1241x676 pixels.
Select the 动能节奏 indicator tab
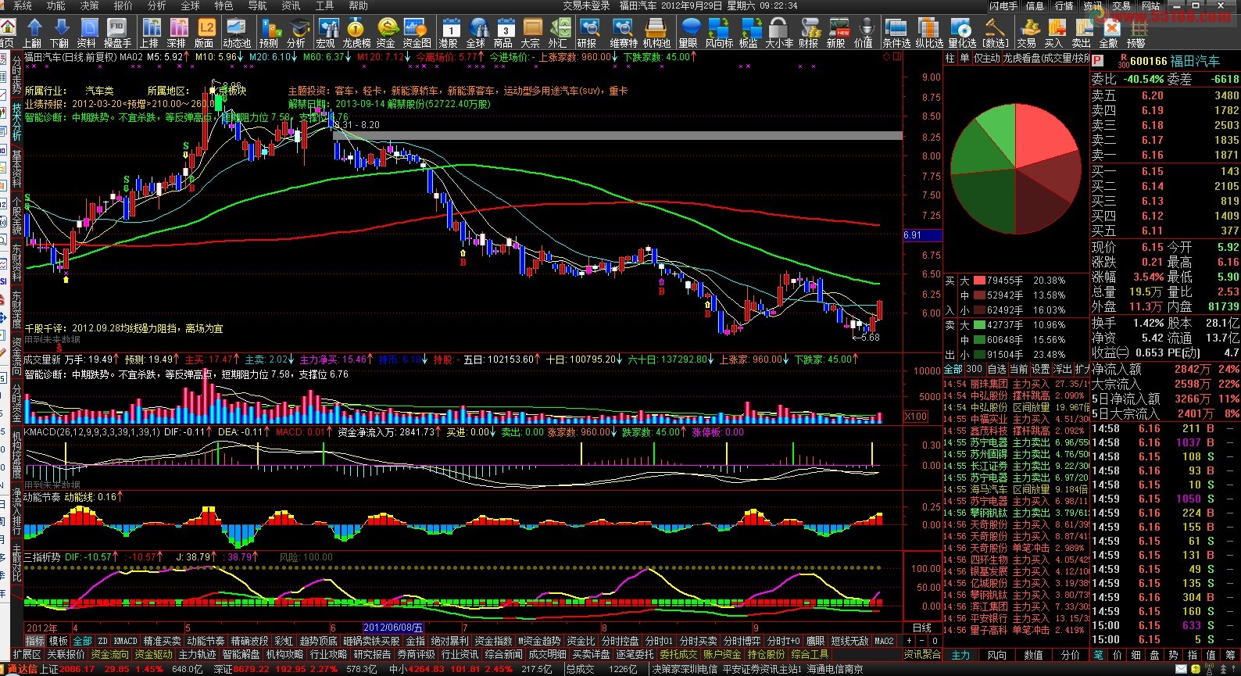(206, 641)
